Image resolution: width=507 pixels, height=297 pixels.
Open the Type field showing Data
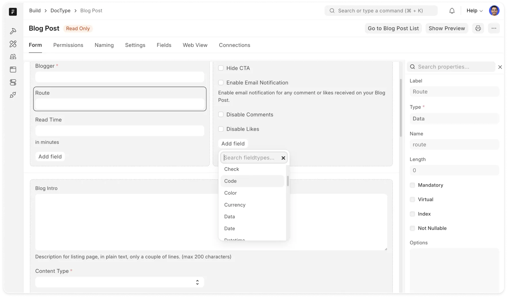click(454, 119)
